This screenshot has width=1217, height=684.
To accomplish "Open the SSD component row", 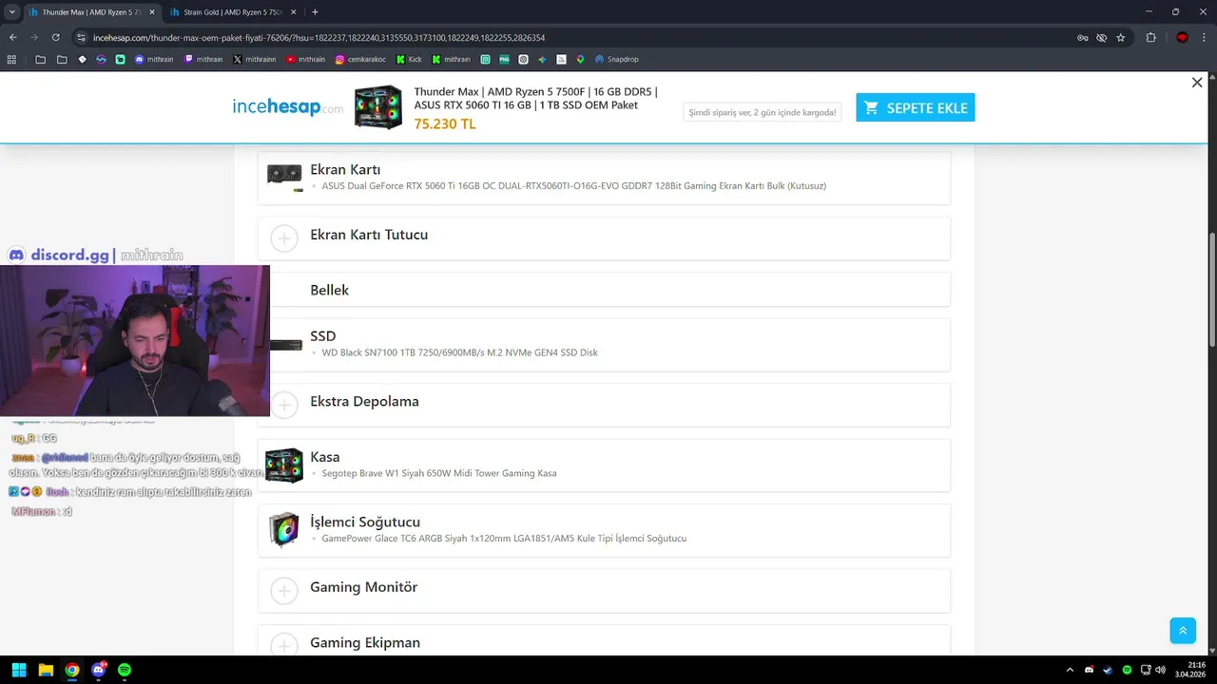I will pyautogui.click(x=604, y=344).
